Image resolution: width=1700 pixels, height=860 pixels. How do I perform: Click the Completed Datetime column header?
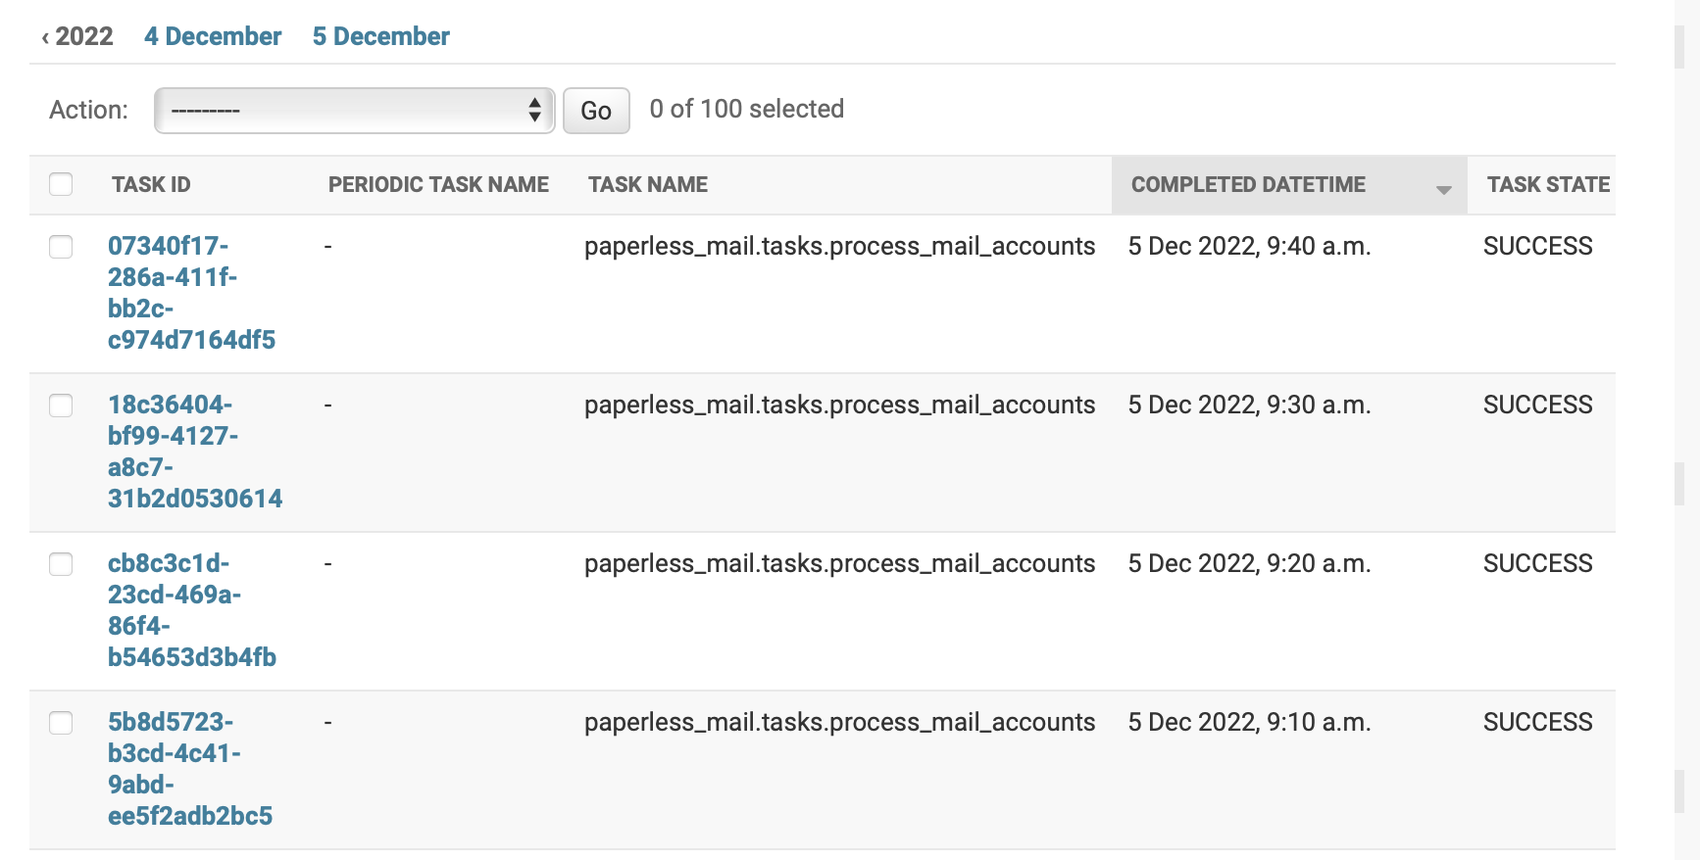point(1248,184)
